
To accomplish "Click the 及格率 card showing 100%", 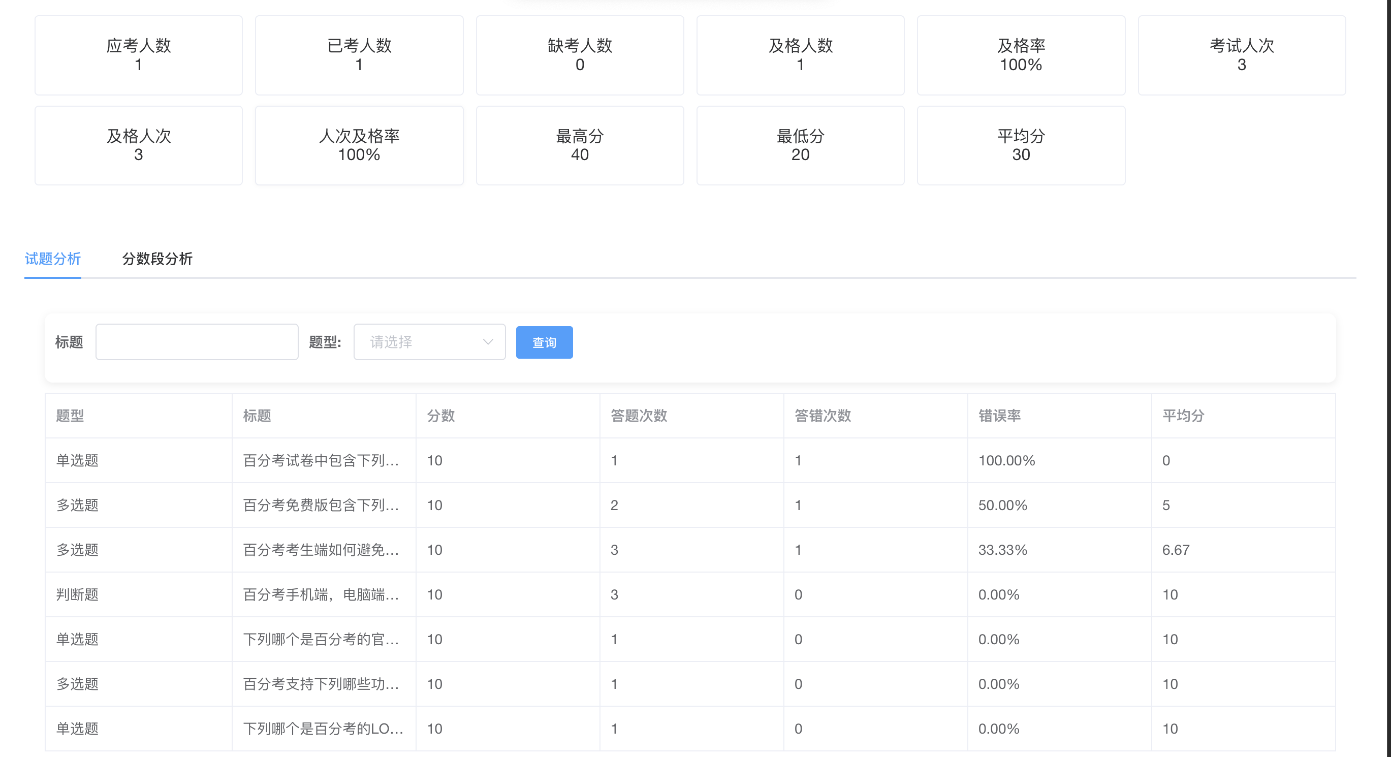I will coord(1021,54).
